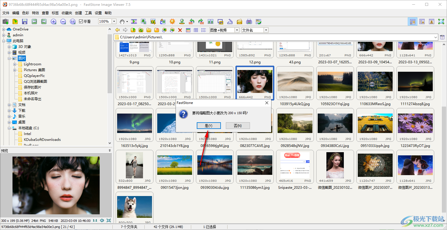Click the Zoom In magnifier plus icon
The image size is (447, 230).
click(x=53, y=21)
